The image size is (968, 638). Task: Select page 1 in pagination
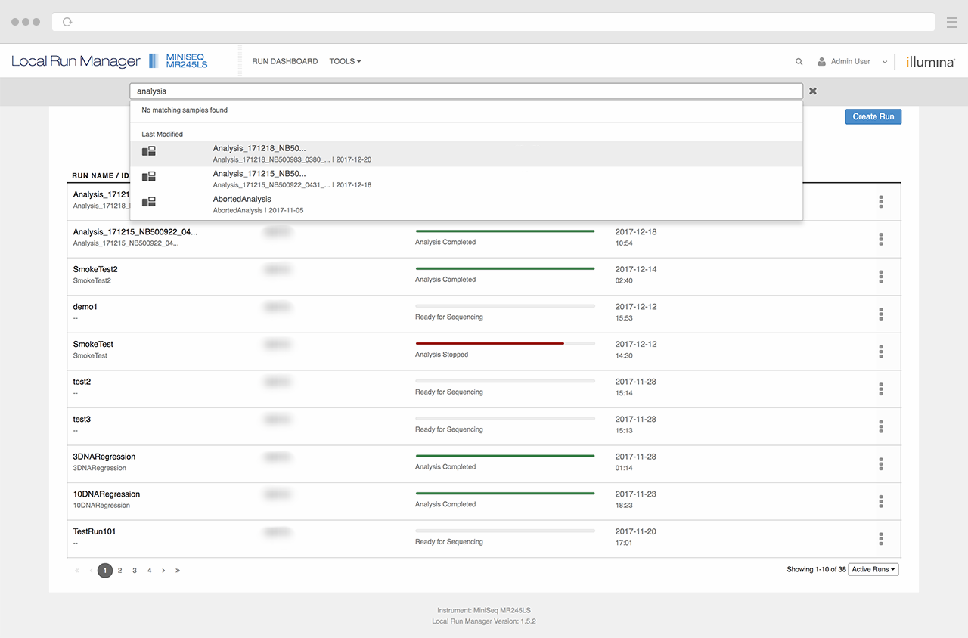tap(105, 571)
